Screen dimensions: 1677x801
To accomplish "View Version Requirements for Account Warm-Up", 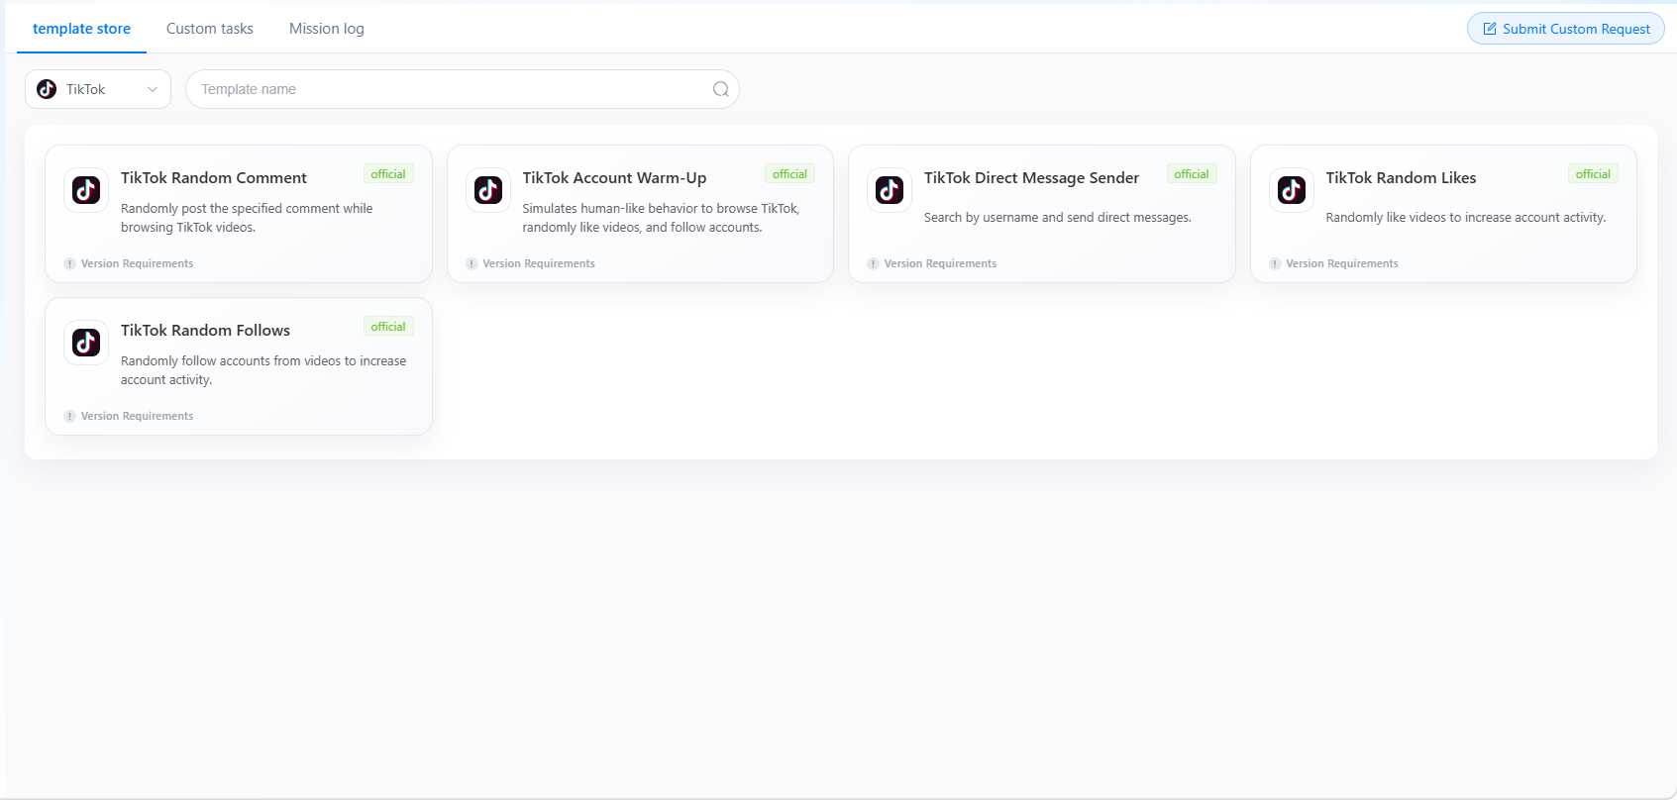I will tap(539, 263).
